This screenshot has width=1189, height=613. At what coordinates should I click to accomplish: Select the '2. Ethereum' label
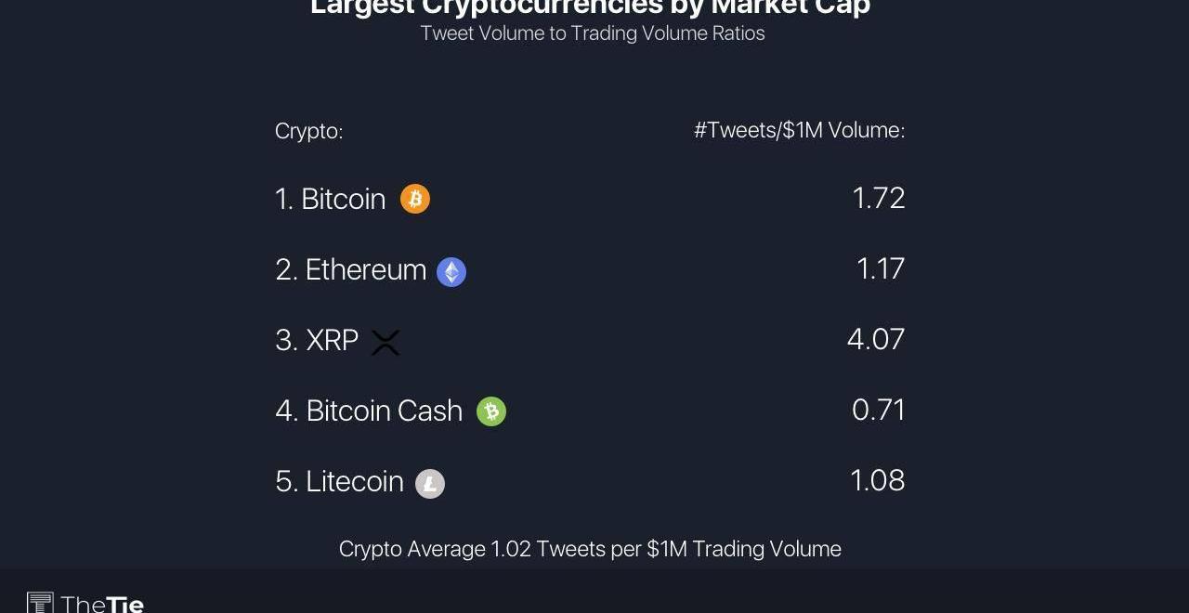click(x=350, y=269)
